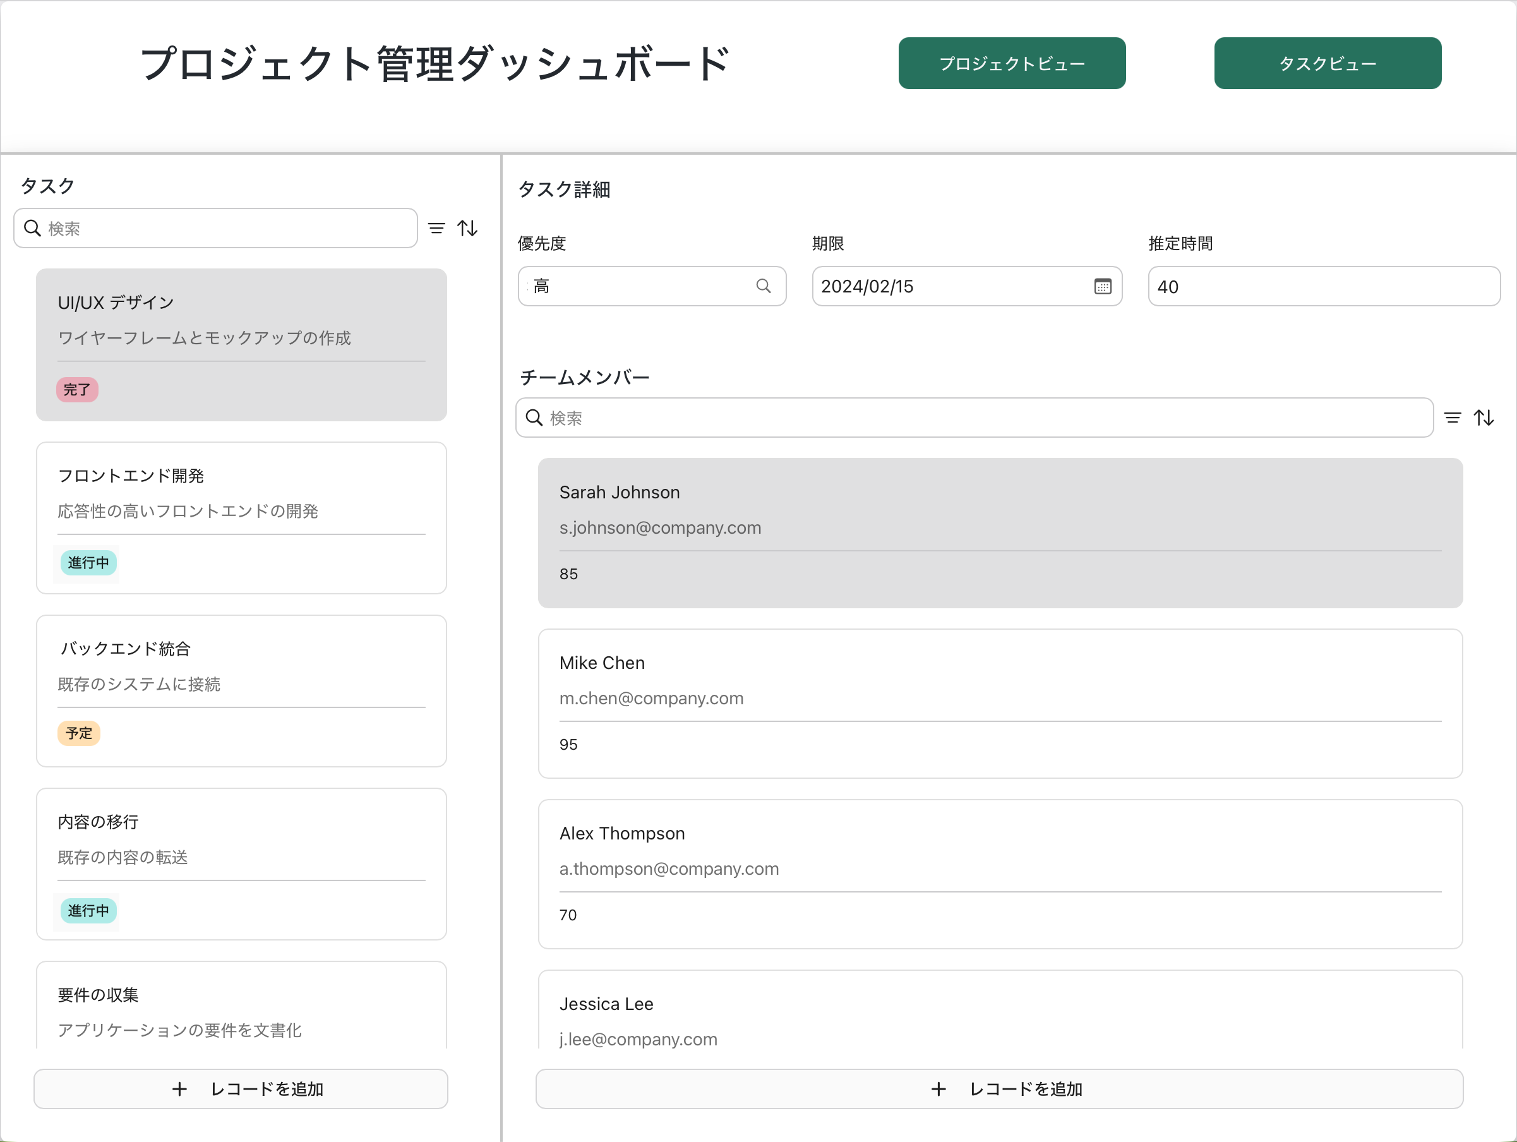This screenshot has width=1517, height=1142.
Task: Open the priority selector showing 高
Action: coord(652,286)
